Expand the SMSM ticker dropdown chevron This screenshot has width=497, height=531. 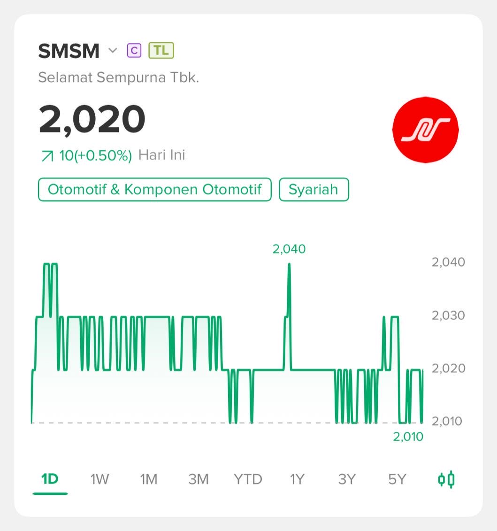tap(112, 50)
